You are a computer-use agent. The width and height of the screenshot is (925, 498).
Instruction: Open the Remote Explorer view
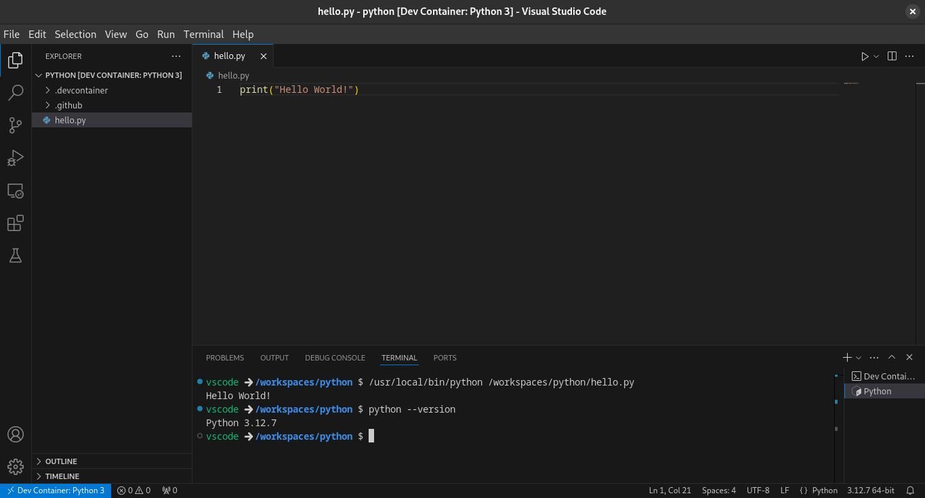coord(16,191)
